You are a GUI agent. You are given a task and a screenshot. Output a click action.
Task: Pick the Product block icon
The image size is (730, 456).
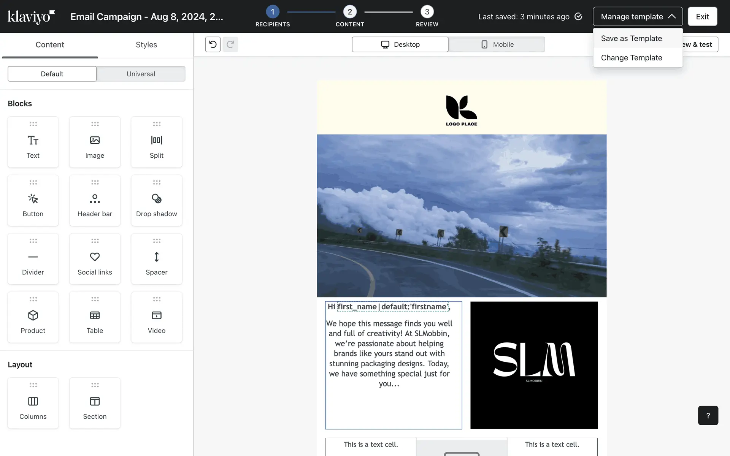[x=33, y=315]
